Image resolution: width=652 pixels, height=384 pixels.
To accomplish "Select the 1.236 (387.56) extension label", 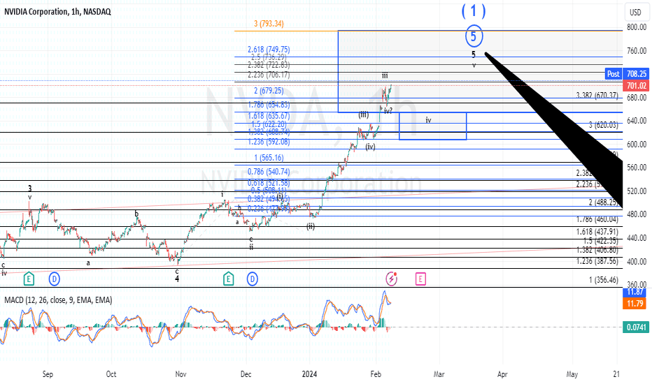I will click(x=597, y=260).
